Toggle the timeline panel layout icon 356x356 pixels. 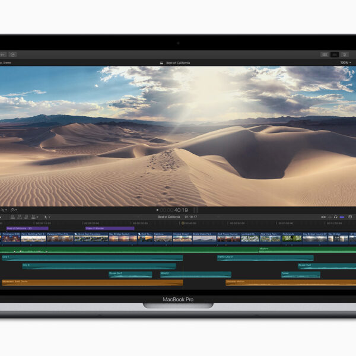335,55
